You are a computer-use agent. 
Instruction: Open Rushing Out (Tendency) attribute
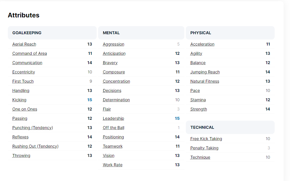click(x=35, y=146)
